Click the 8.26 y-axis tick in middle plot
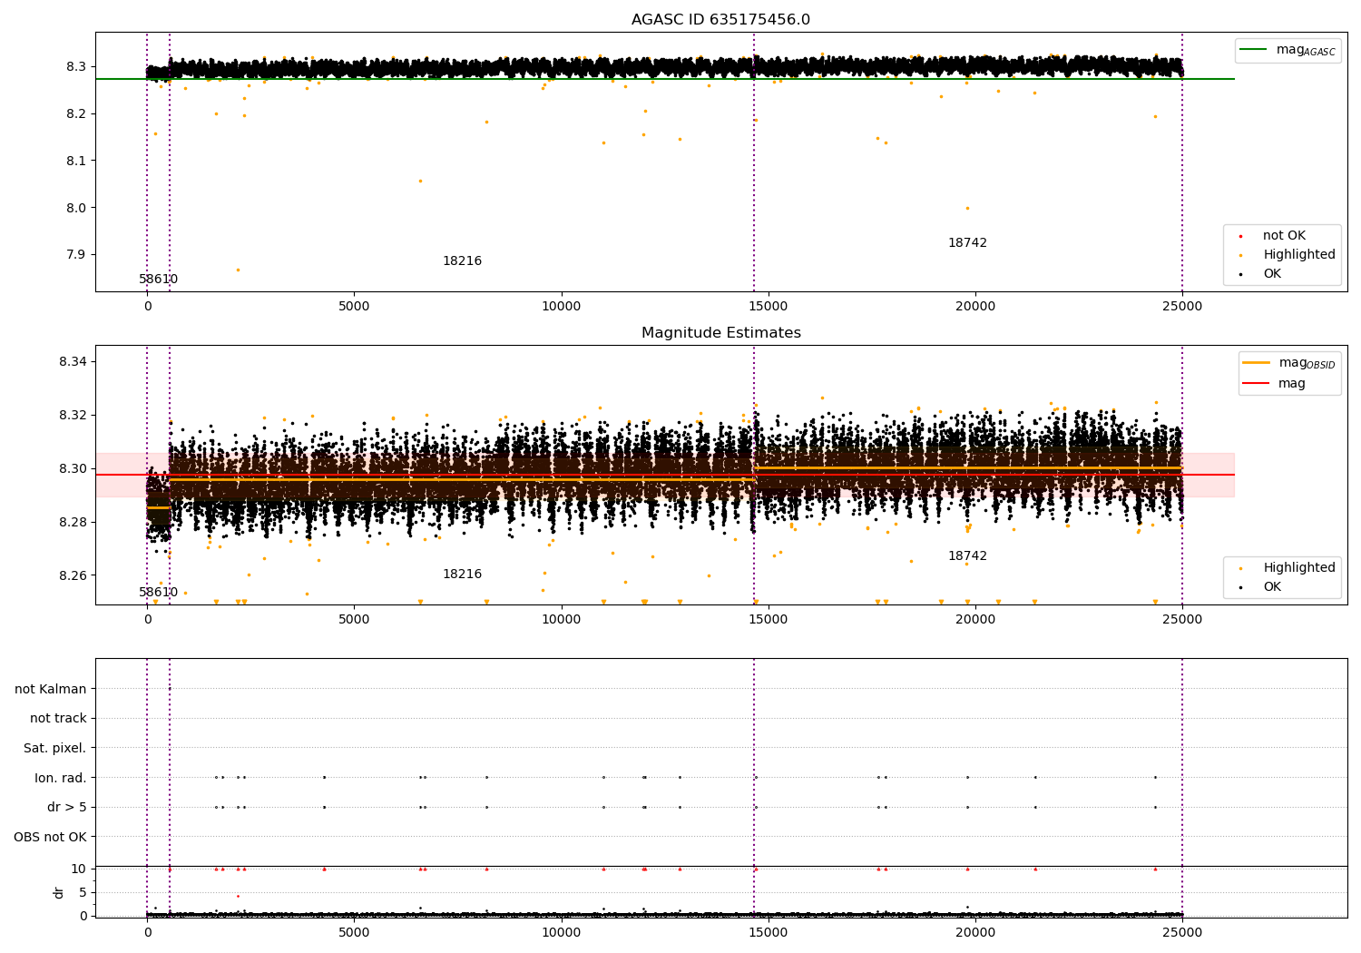The image size is (1361, 953). [73, 576]
